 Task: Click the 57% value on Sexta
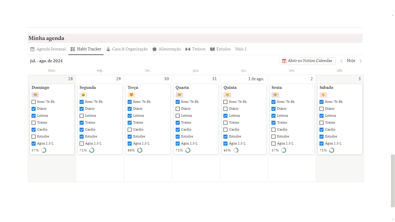point(275,151)
